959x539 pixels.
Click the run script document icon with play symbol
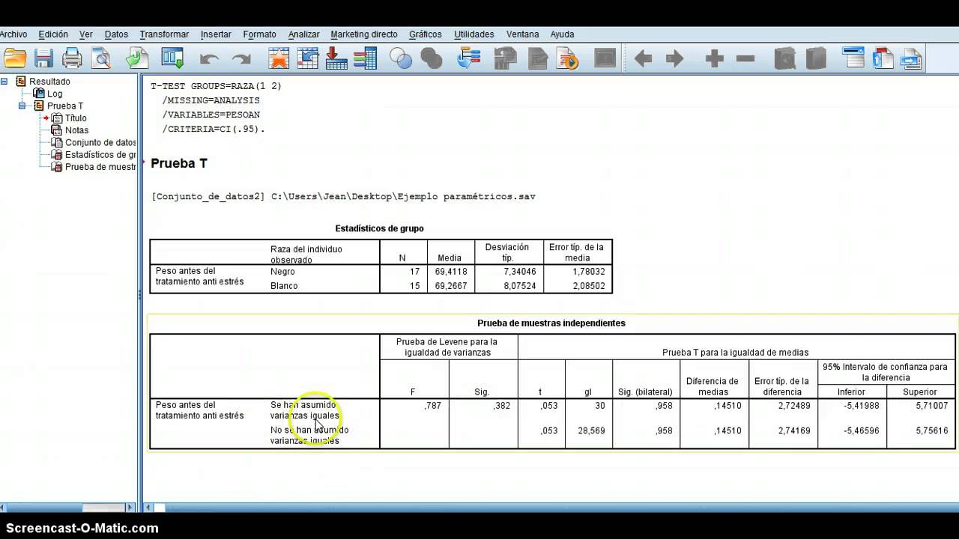[x=568, y=58]
